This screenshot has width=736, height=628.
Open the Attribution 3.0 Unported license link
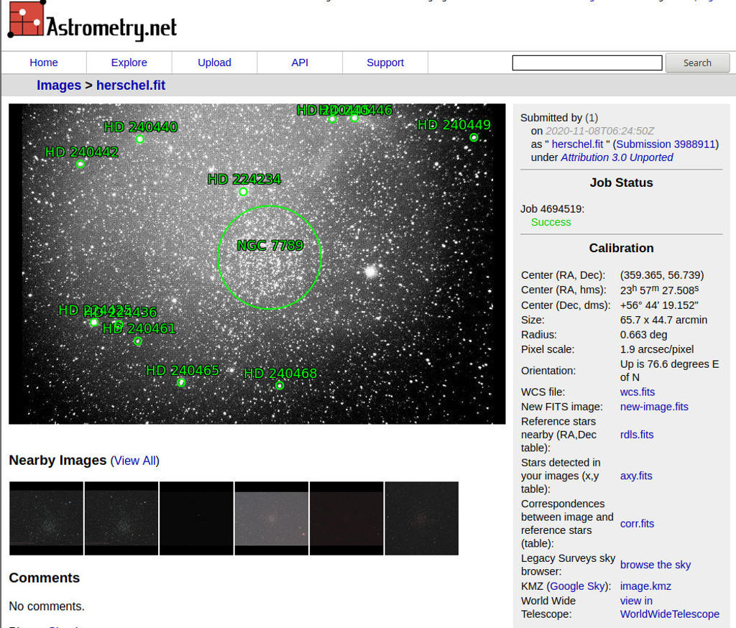click(x=617, y=157)
